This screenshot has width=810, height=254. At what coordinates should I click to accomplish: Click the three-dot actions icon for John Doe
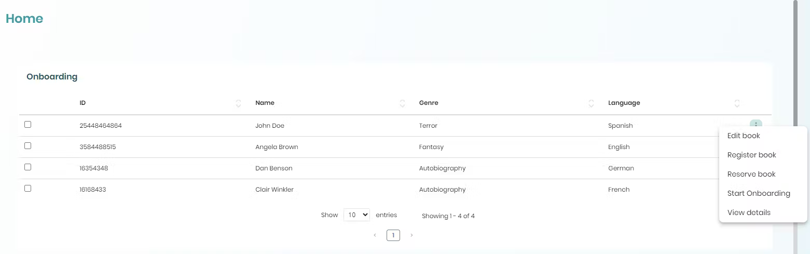pyautogui.click(x=756, y=124)
